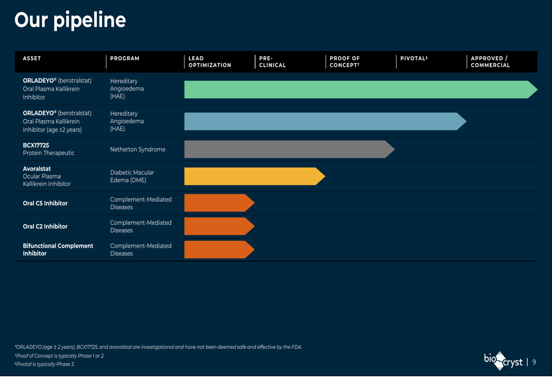This screenshot has width=552, height=378.
Task: Click the Oral C5 Inhibitor asset
Action: (45, 203)
